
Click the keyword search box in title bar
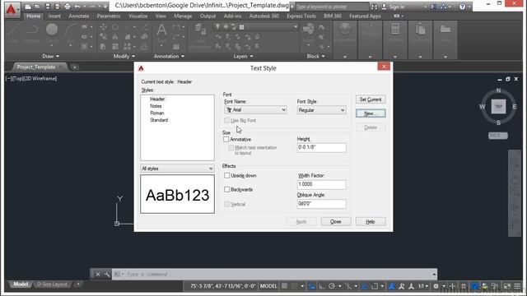331,7
